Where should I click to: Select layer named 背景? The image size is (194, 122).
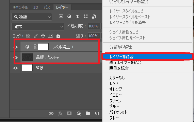pyautogui.click(x=40, y=68)
